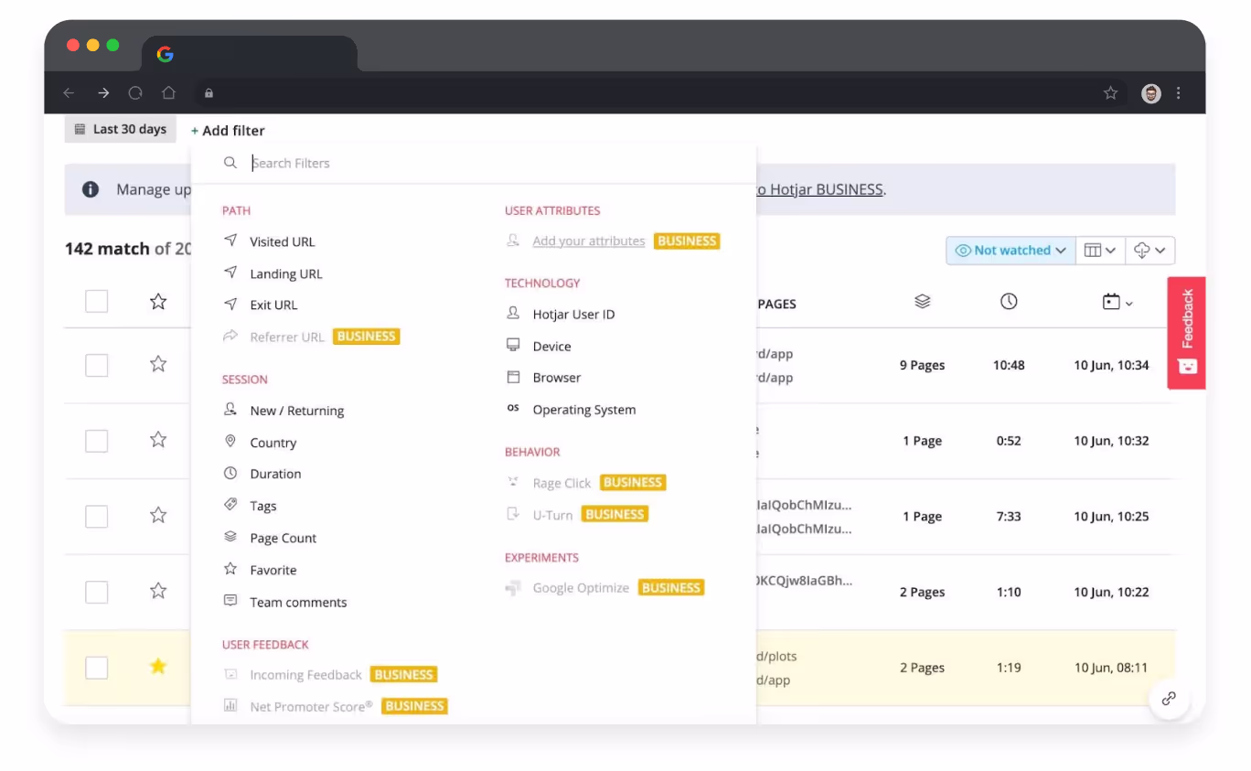Image resolution: width=1251 pixels, height=771 pixels.
Task: Star the 10 Jun, 10:22 recording
Action: pyautogui.click(x=158, y=591)
